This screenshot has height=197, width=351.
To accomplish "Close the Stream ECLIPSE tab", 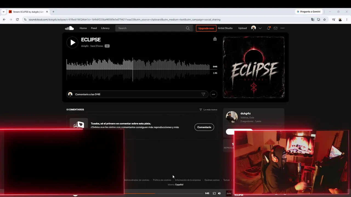I will (47, 12).
